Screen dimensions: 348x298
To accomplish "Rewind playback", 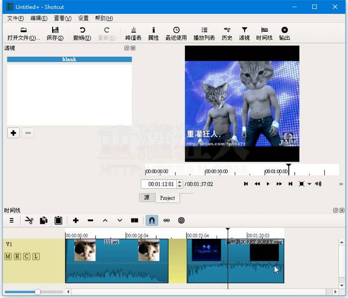I will point(257,184).
